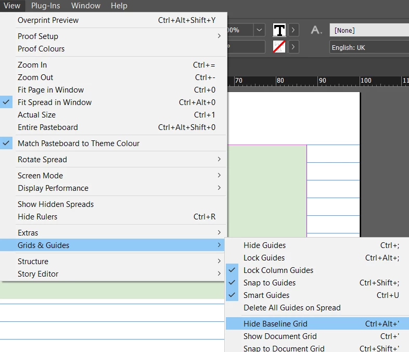Click the green shaded frame on the page

coord(267,191)
